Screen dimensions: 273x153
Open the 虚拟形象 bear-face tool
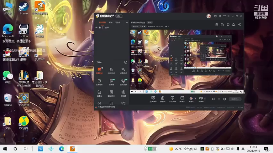coord(123,82)
